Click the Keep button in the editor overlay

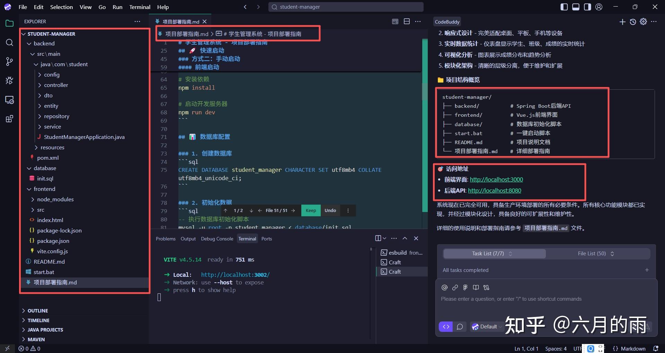310,210
